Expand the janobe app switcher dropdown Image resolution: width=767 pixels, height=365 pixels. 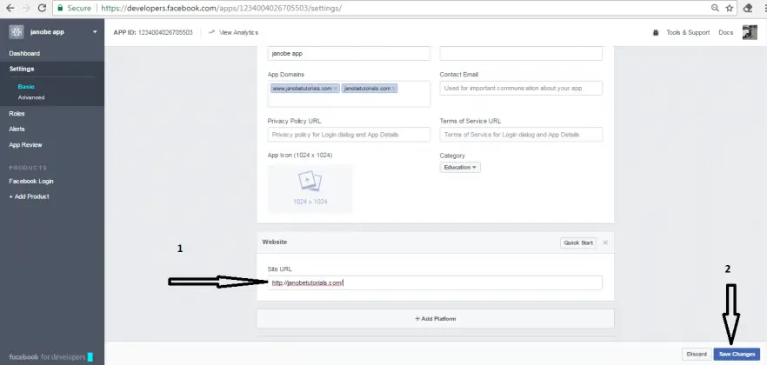tap(95, 32)
